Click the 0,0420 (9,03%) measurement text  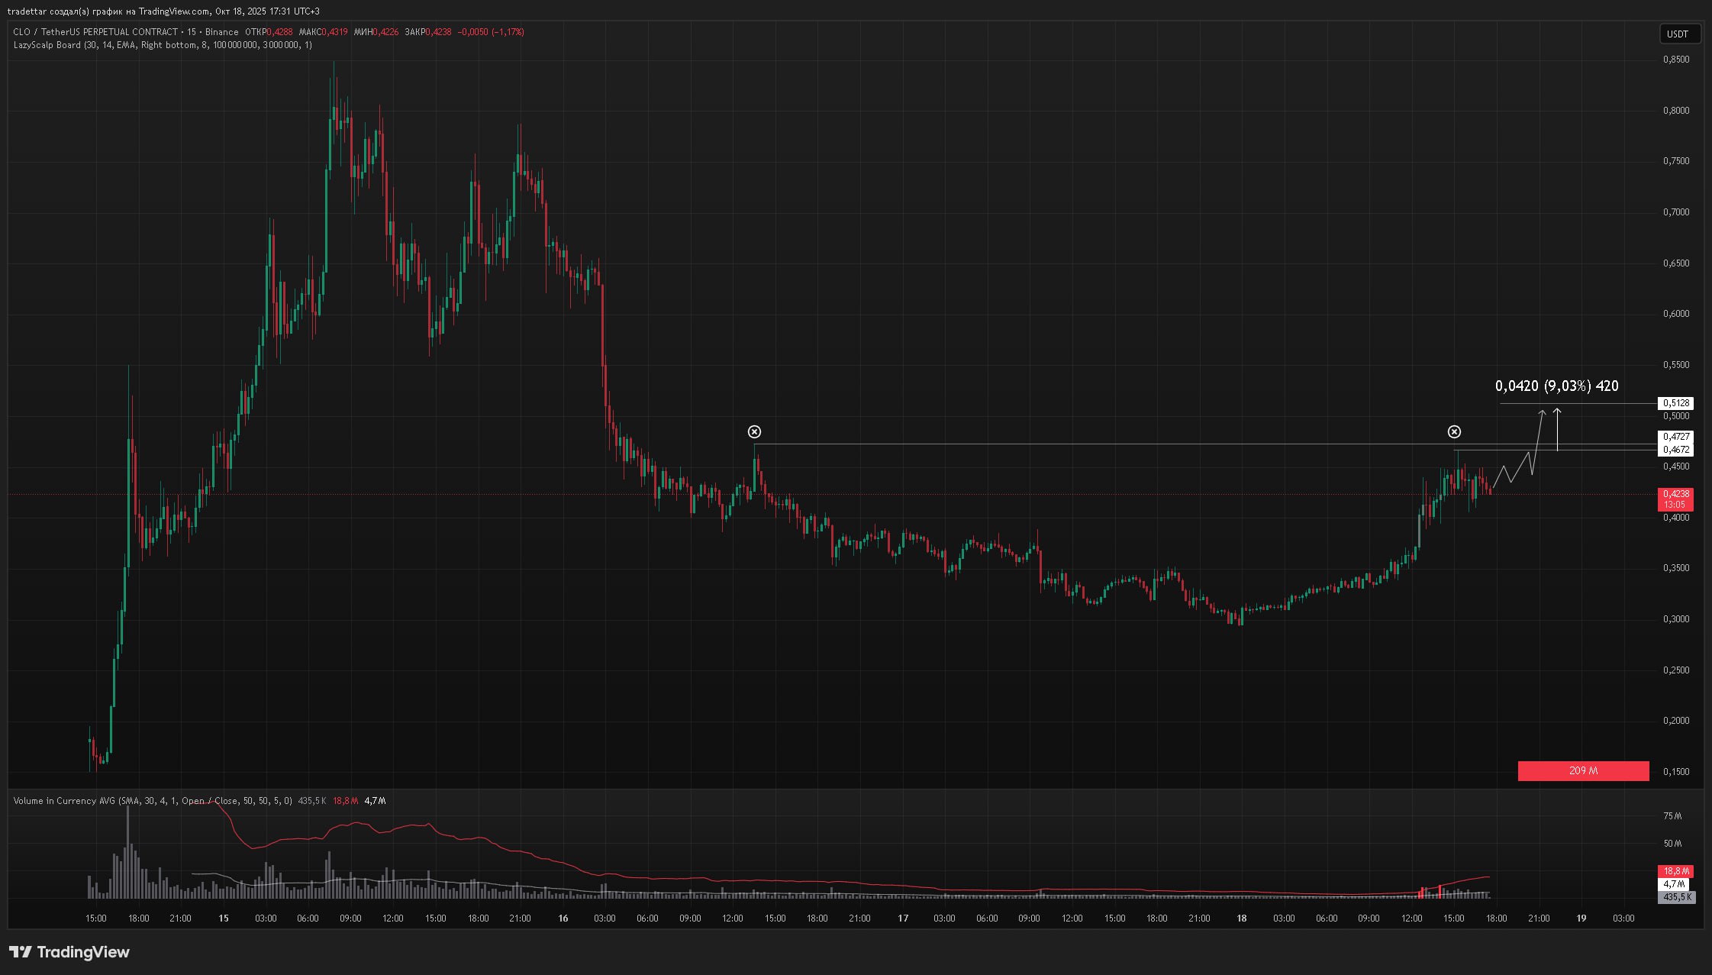[x=1556, y=386]
